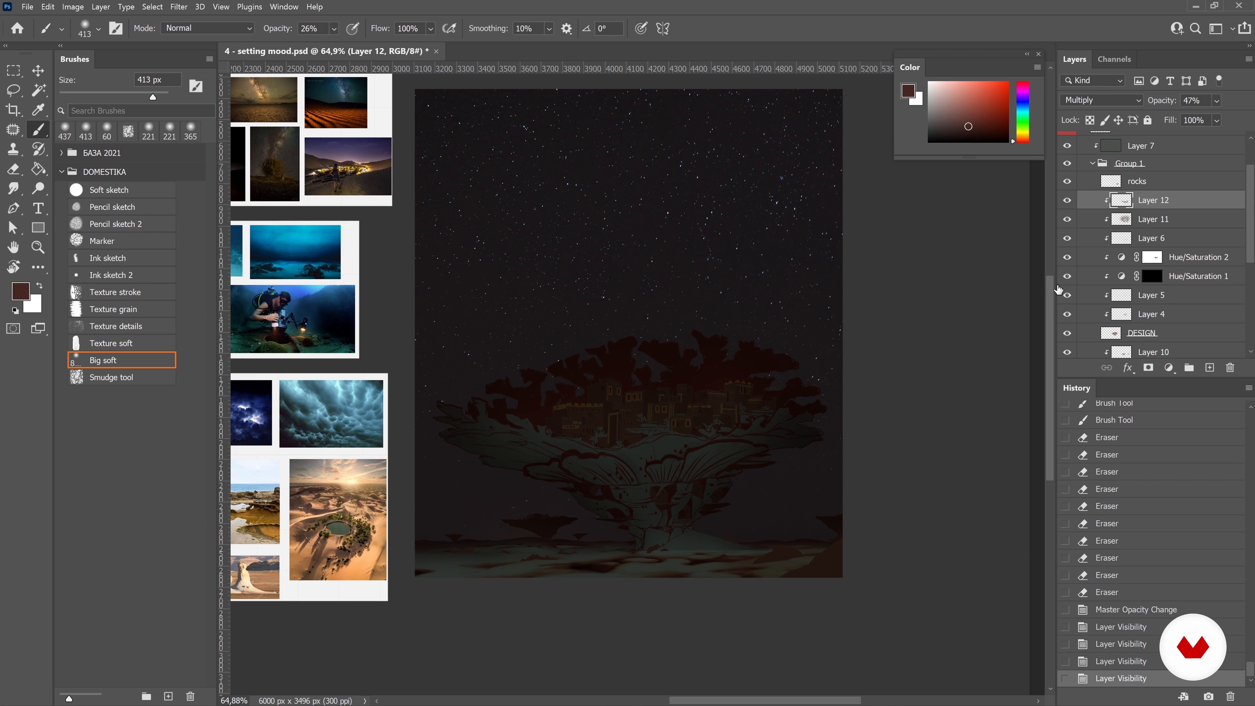This screenshot has height=706, width=1255.
Task: Select the Brush tool in toolbox
Action: click(38, 130)
